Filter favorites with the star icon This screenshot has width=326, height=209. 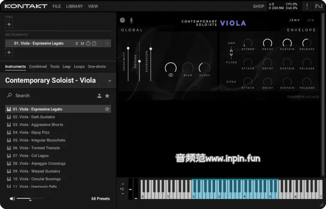tap(107, 96)
